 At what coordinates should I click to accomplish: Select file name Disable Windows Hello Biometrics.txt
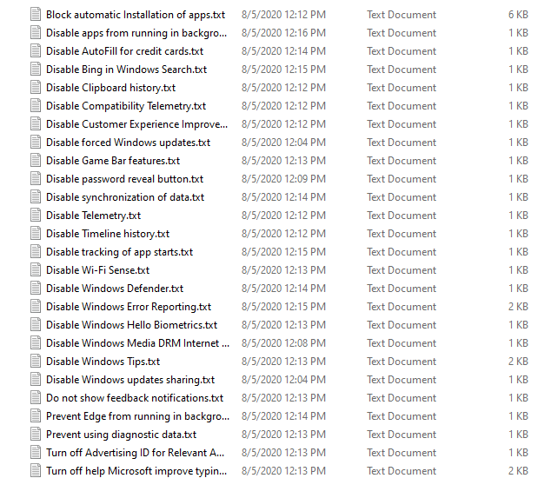(x=132, y=326)
